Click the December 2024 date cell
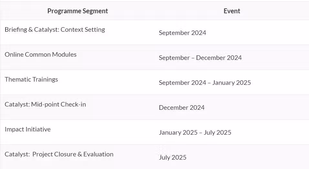 coord(232,107)
